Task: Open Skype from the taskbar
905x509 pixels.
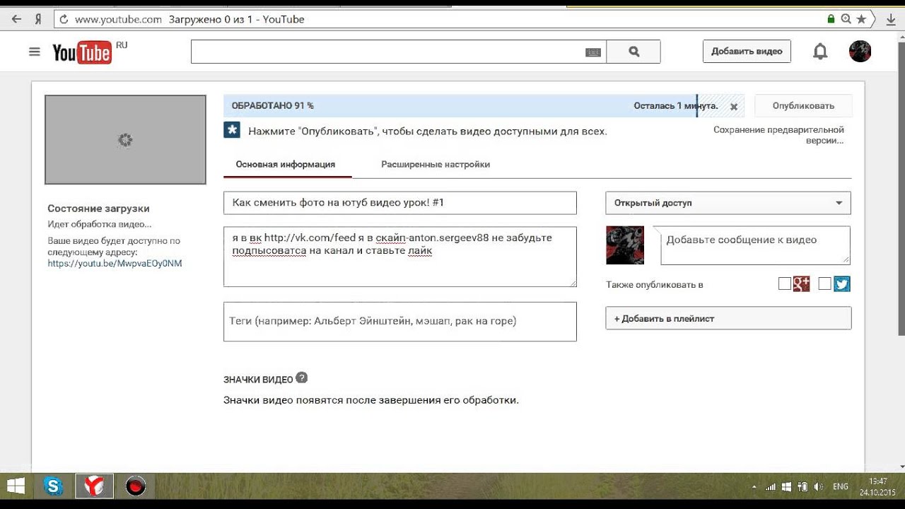Action: [53, 486]
